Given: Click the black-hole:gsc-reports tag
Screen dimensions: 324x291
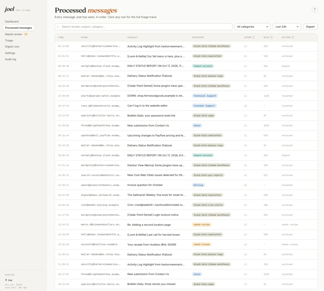Looking at the screenshot, I should [208, 175].
